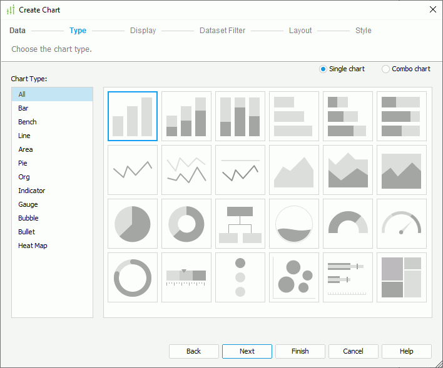Select the stacked area chart icon
This screenshot has height=368, width=443.
[x=347, y=170]
